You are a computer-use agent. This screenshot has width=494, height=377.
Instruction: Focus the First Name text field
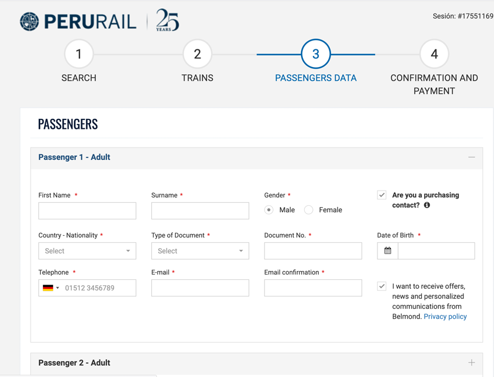[x=87, y=211]
